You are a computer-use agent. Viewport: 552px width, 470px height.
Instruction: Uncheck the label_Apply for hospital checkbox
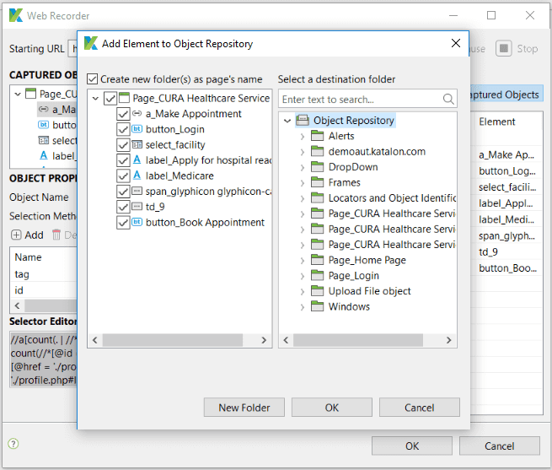[x=123, y=160]
